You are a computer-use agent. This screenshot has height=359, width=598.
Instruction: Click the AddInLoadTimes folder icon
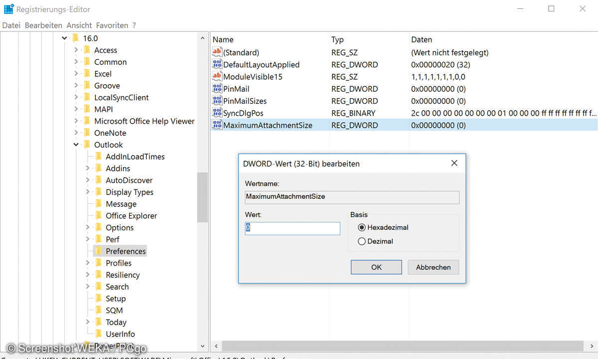(98, 157)
